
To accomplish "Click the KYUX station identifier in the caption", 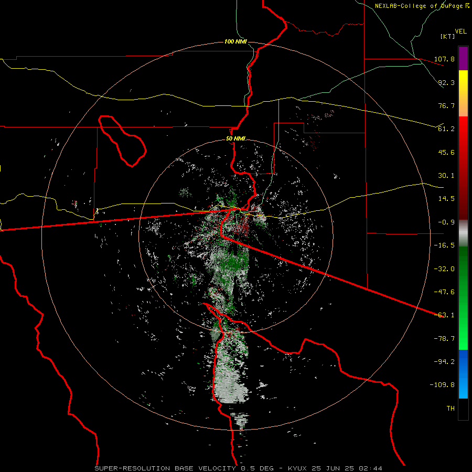I will tap(297, 468).
